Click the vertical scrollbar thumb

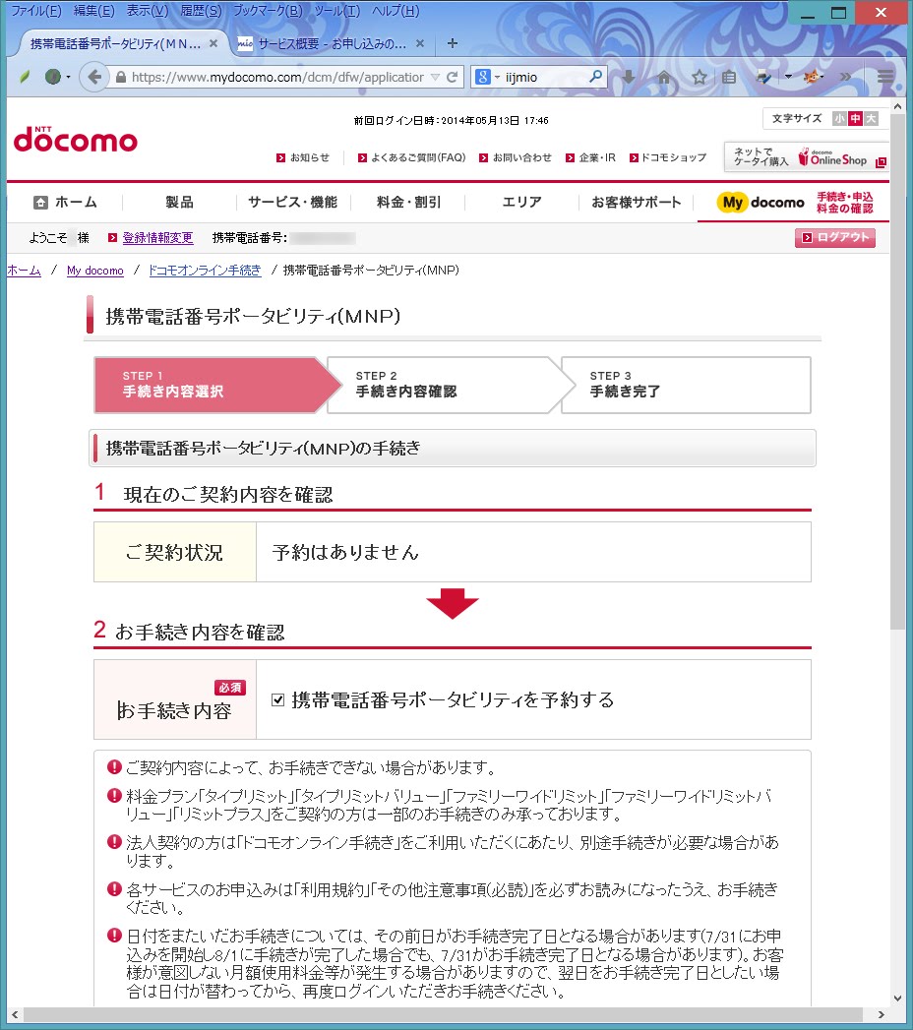(897, 371)
